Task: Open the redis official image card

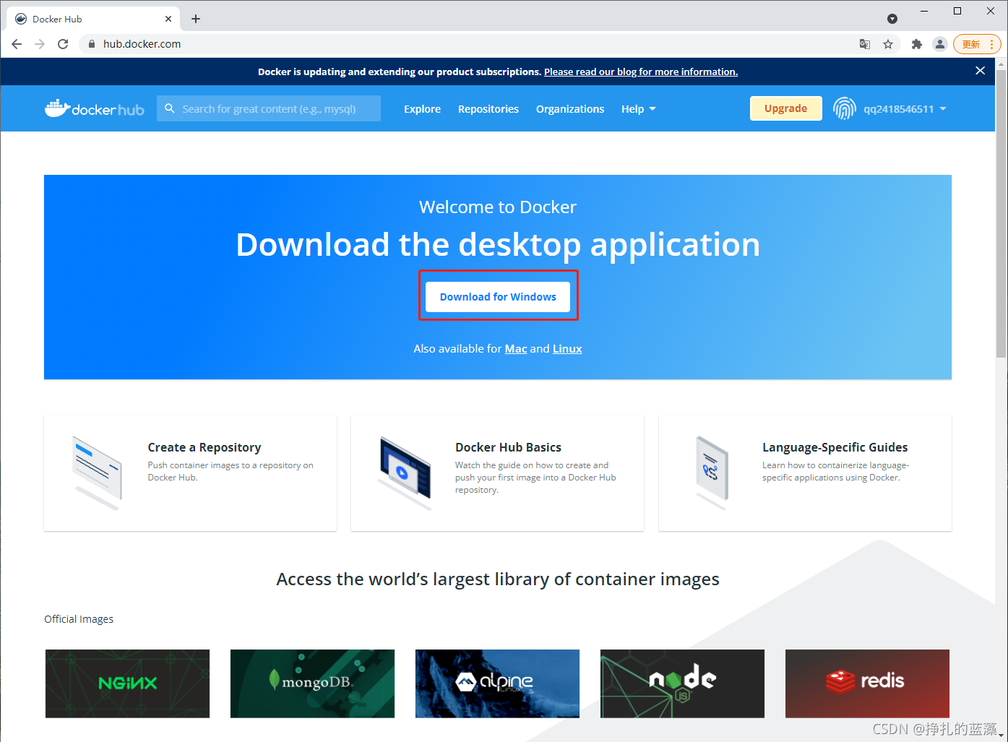Action: click(867, 683)
